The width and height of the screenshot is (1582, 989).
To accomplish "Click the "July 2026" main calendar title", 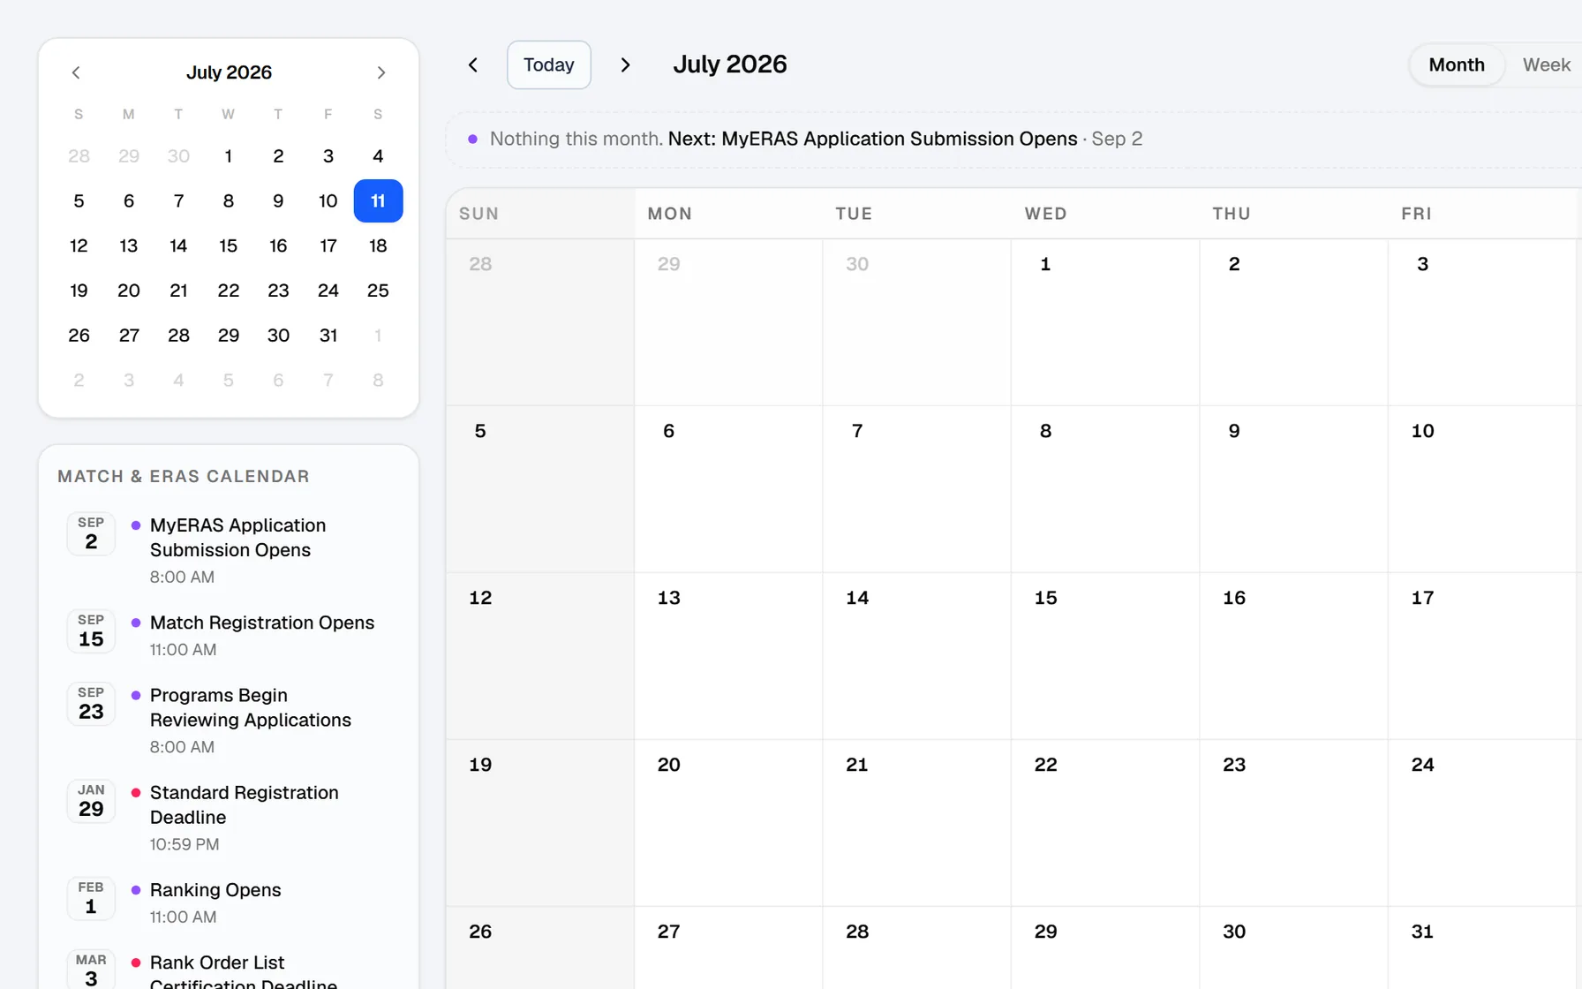I will [730, 64].
